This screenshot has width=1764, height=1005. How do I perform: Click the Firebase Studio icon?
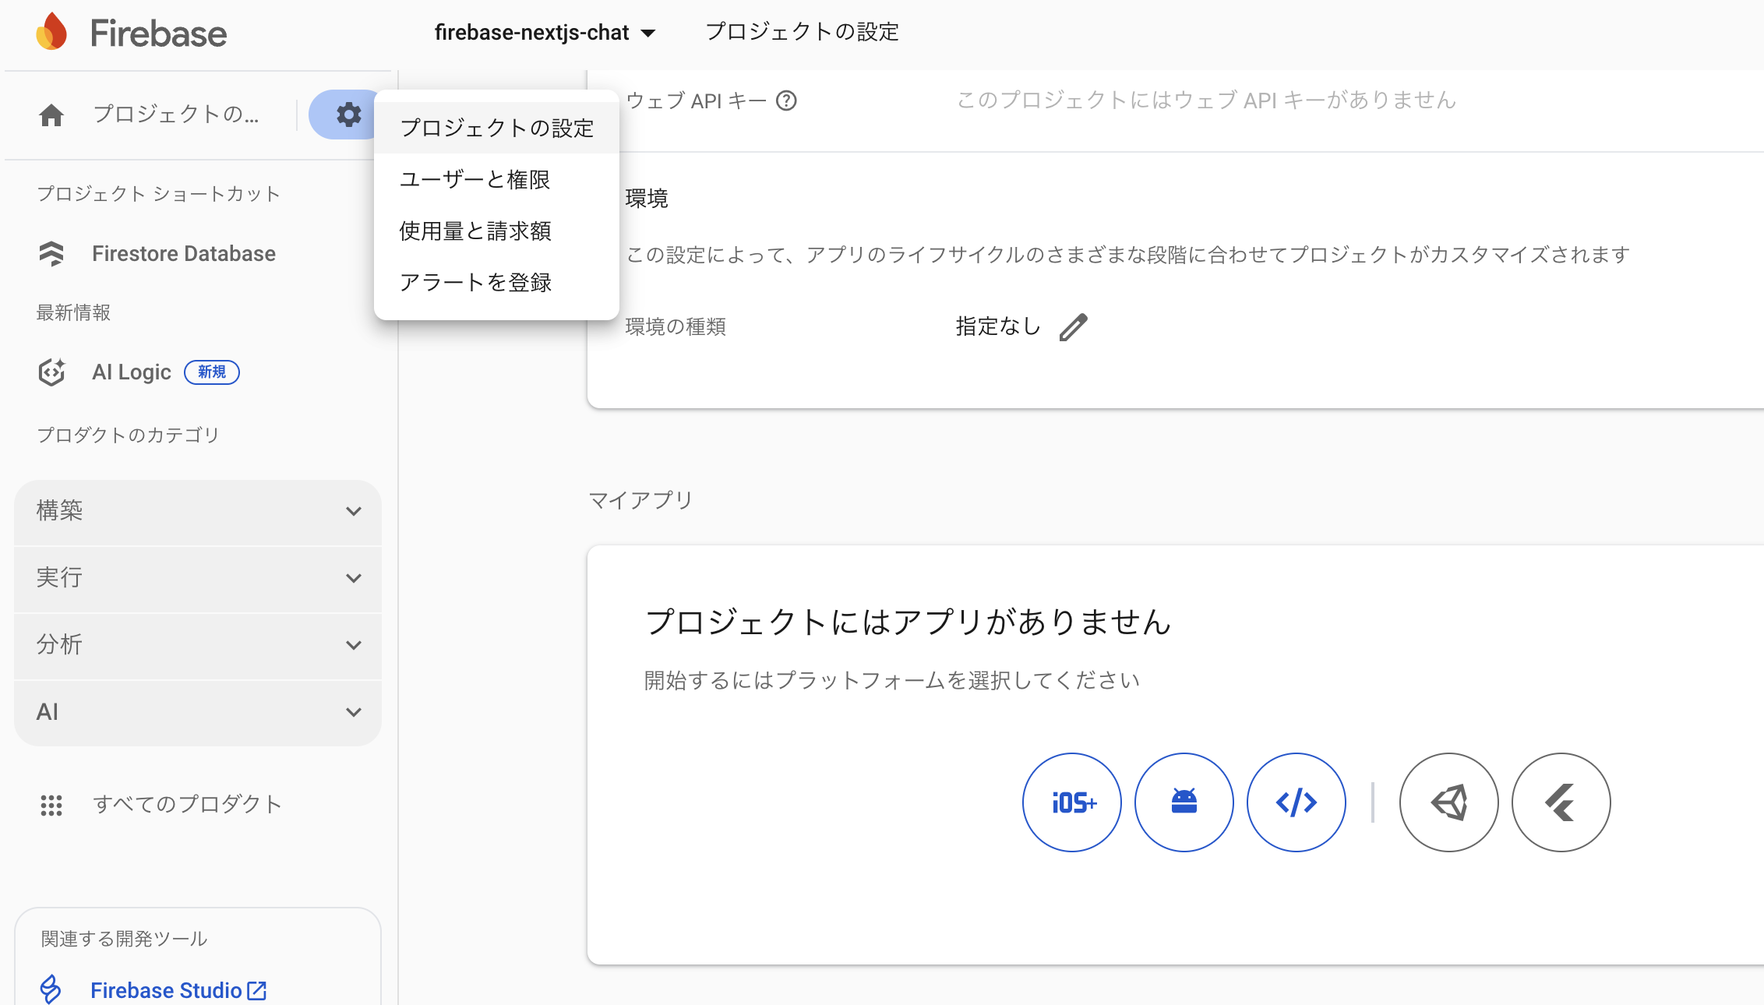(x=51, y=989)
